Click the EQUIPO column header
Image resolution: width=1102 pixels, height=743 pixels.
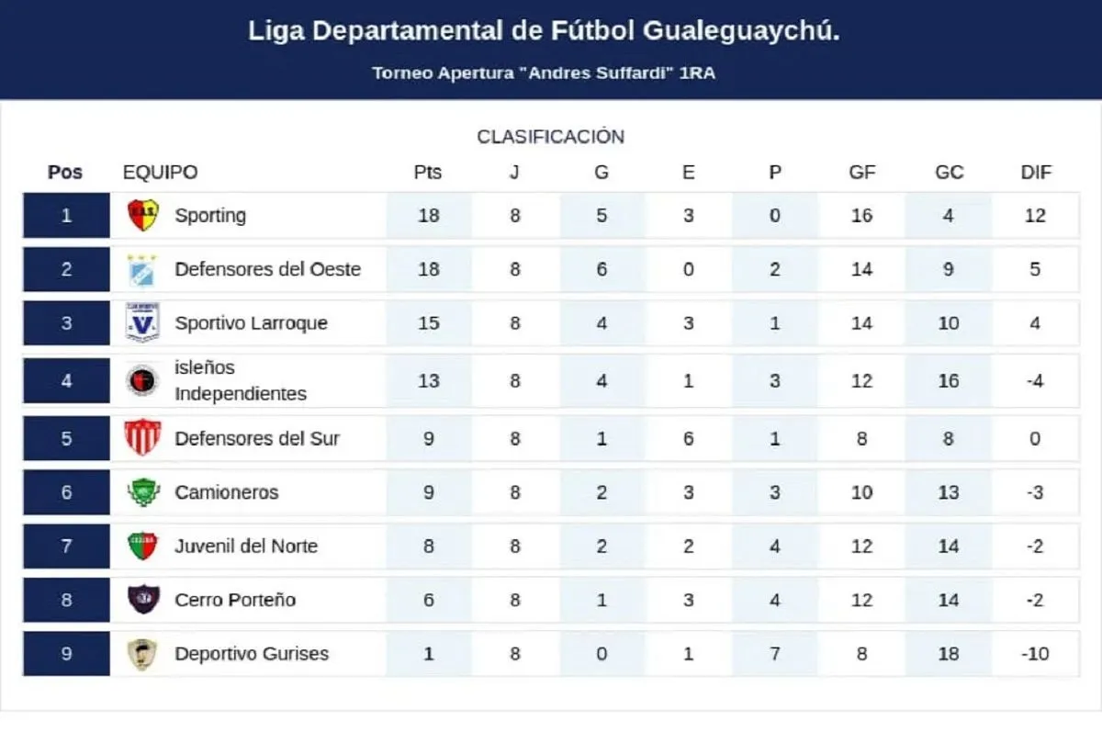pos(160,173)
